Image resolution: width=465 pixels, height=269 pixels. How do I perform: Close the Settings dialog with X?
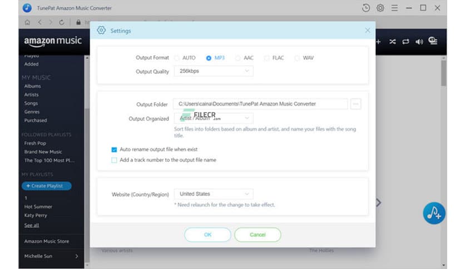tap(368, 30)
